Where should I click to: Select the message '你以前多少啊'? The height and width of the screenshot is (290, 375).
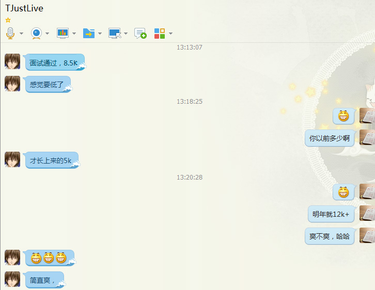[330, 138]
